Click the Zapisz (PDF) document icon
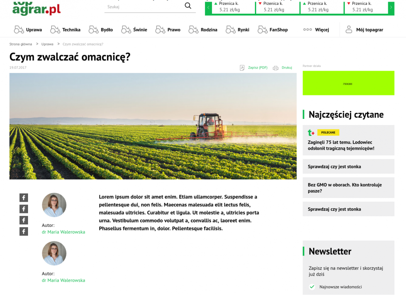The height and width of the screenshot is (295, 406). pyautogui.click(x=242, y=68)
